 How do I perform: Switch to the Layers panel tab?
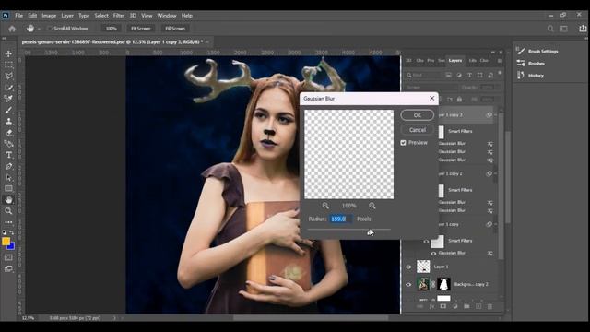pos(454,60)
